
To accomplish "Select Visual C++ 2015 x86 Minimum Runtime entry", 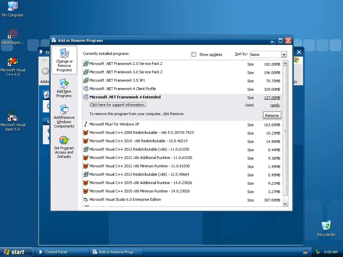I will (183, 191).
